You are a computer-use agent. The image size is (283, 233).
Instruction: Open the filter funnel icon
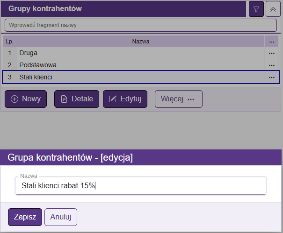(256, 9)
